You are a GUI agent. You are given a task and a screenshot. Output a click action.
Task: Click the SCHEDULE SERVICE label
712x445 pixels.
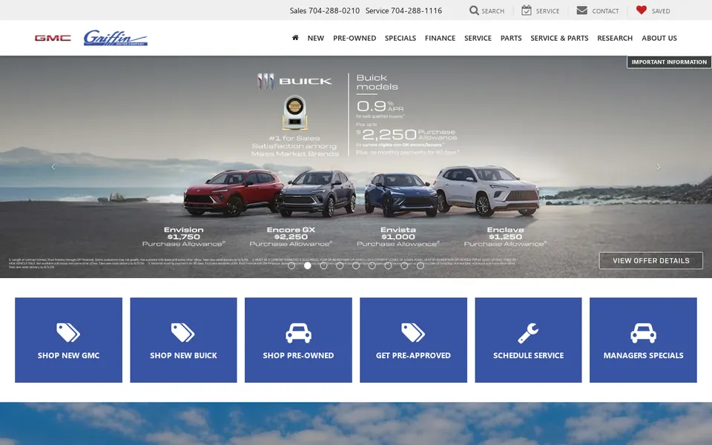coord(529,355)
